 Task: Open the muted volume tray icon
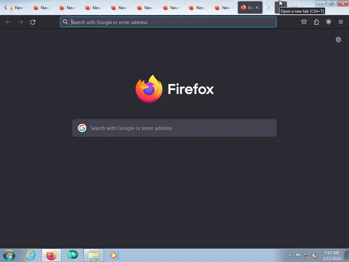[x=315, y=256]
